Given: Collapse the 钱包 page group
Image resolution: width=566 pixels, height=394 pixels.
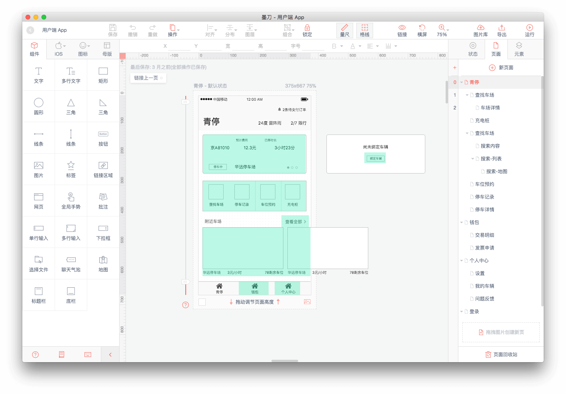Looking at the screenshot, I should pos(462,222).
